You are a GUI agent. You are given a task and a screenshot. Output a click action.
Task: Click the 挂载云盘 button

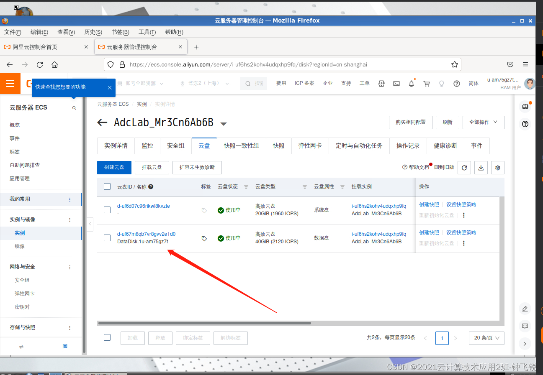(152, 167)
